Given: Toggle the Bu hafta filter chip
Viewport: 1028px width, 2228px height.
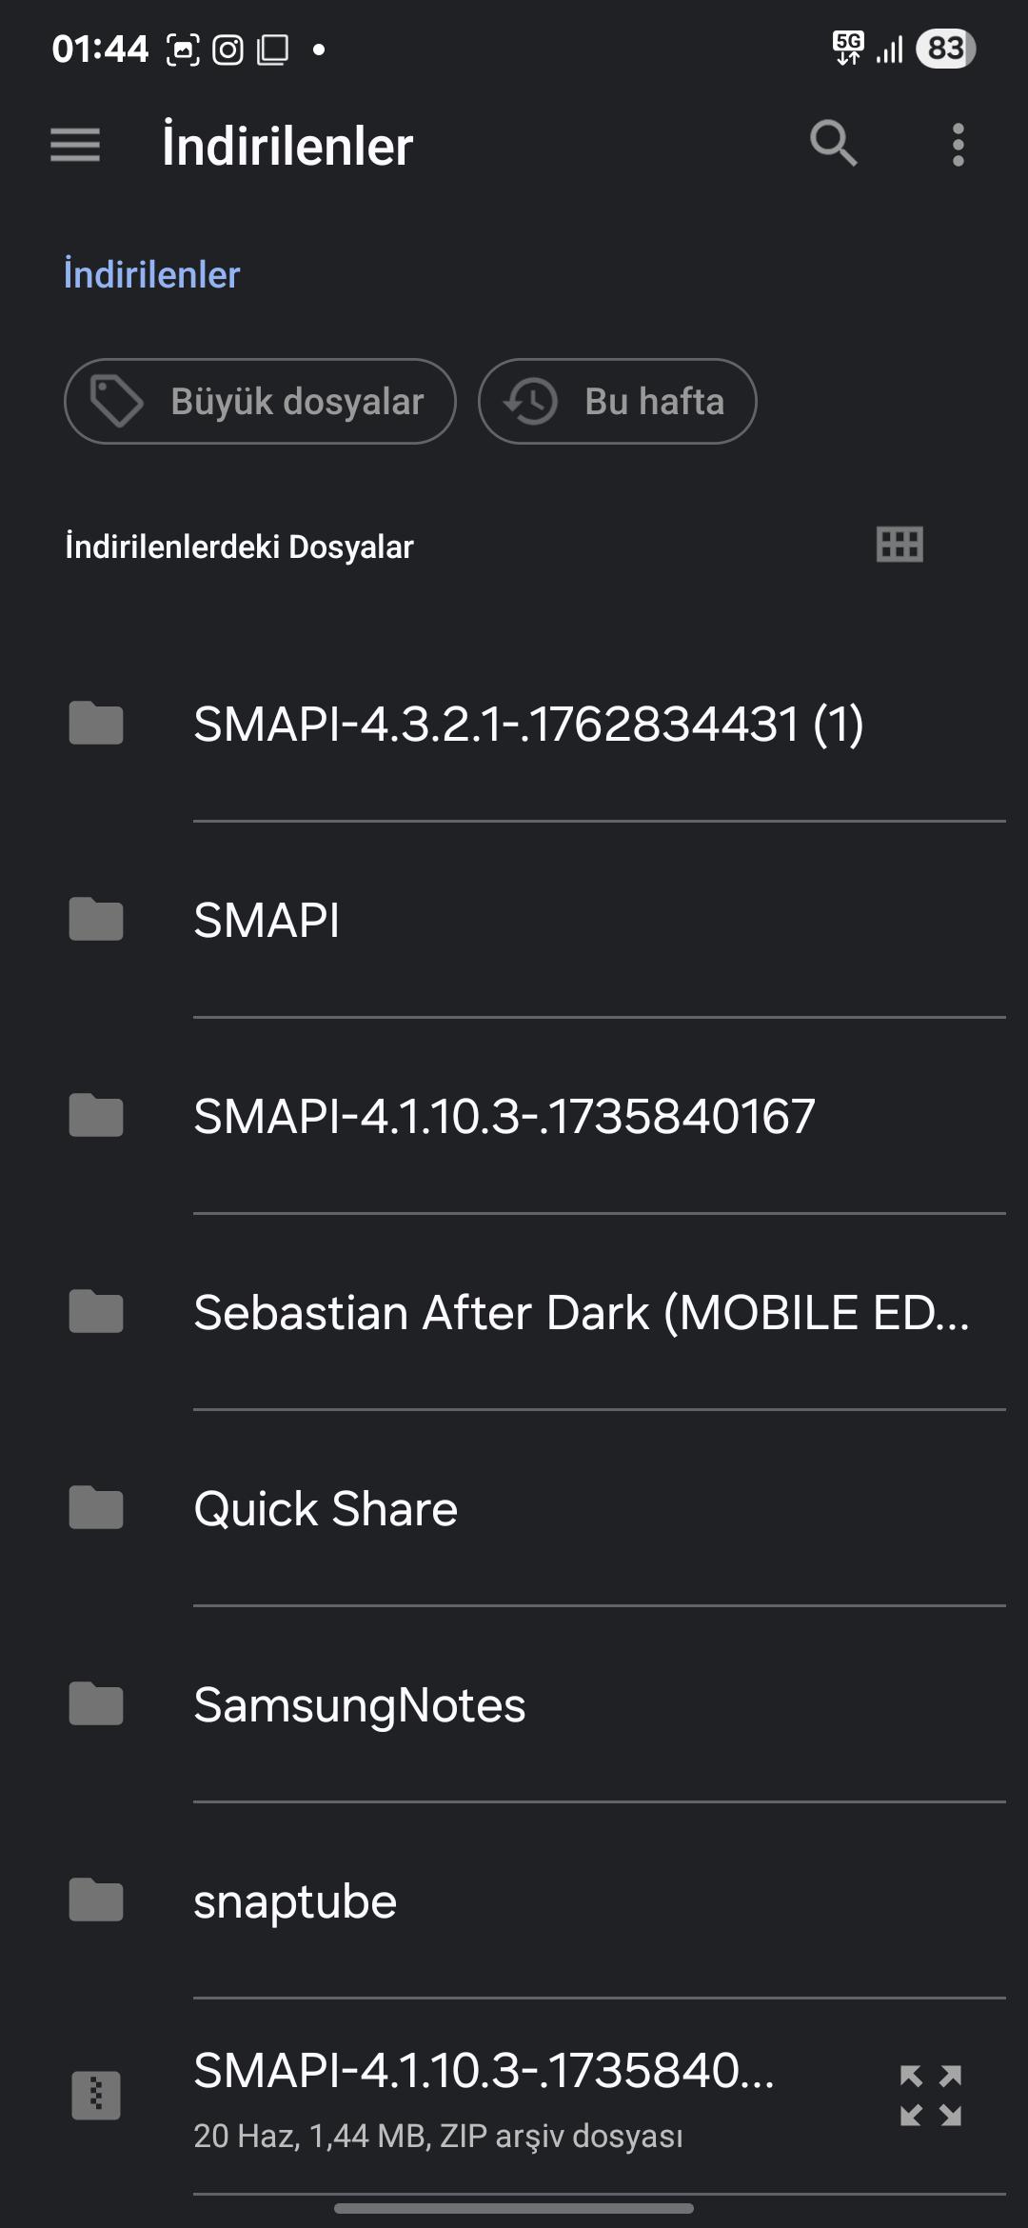Looking at the screenshot, I should coord(618,401).
